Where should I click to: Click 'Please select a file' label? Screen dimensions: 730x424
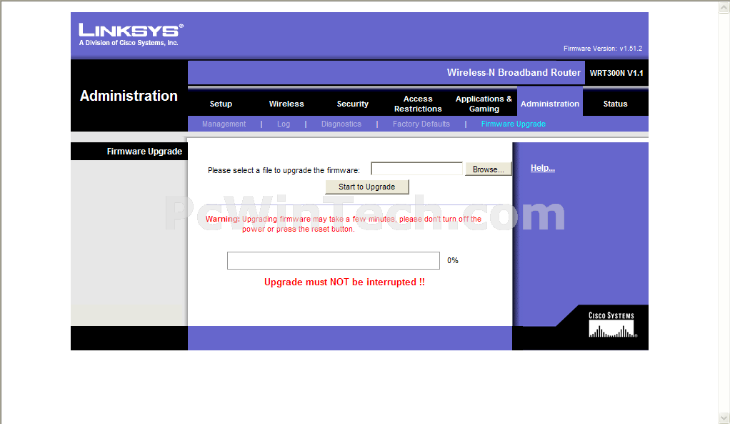[x=284, y=171]
